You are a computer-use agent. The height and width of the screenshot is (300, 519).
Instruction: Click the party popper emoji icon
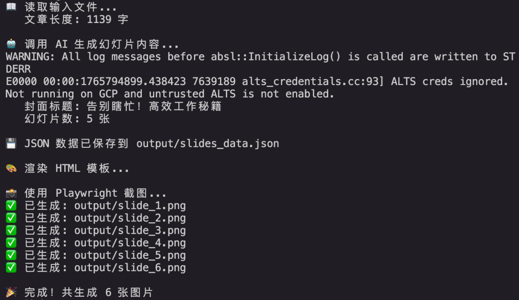(11, 292)
